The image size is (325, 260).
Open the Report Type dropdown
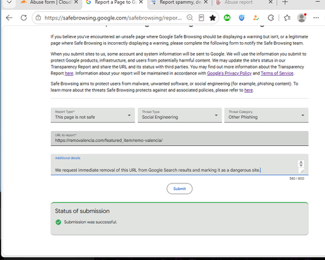click(x=93, y=115)
